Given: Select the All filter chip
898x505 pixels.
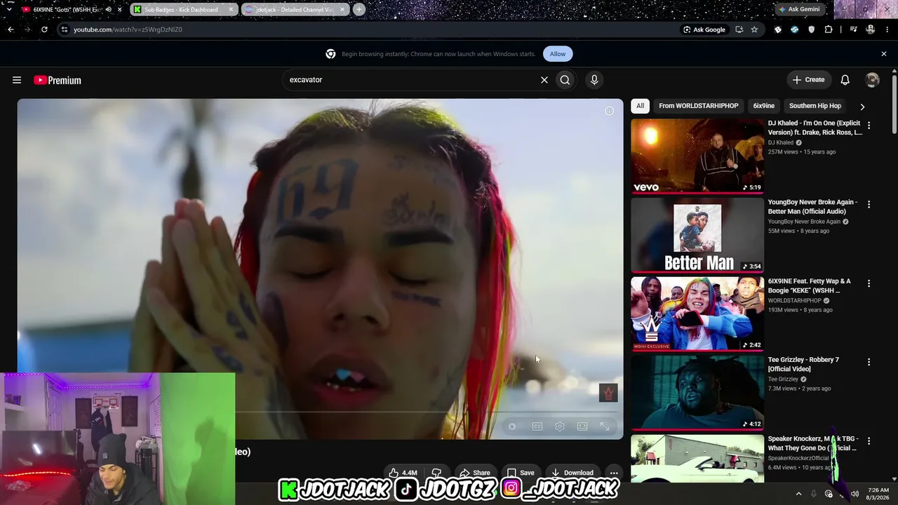Looking at the screenshot, I should (x=640, y=106).
